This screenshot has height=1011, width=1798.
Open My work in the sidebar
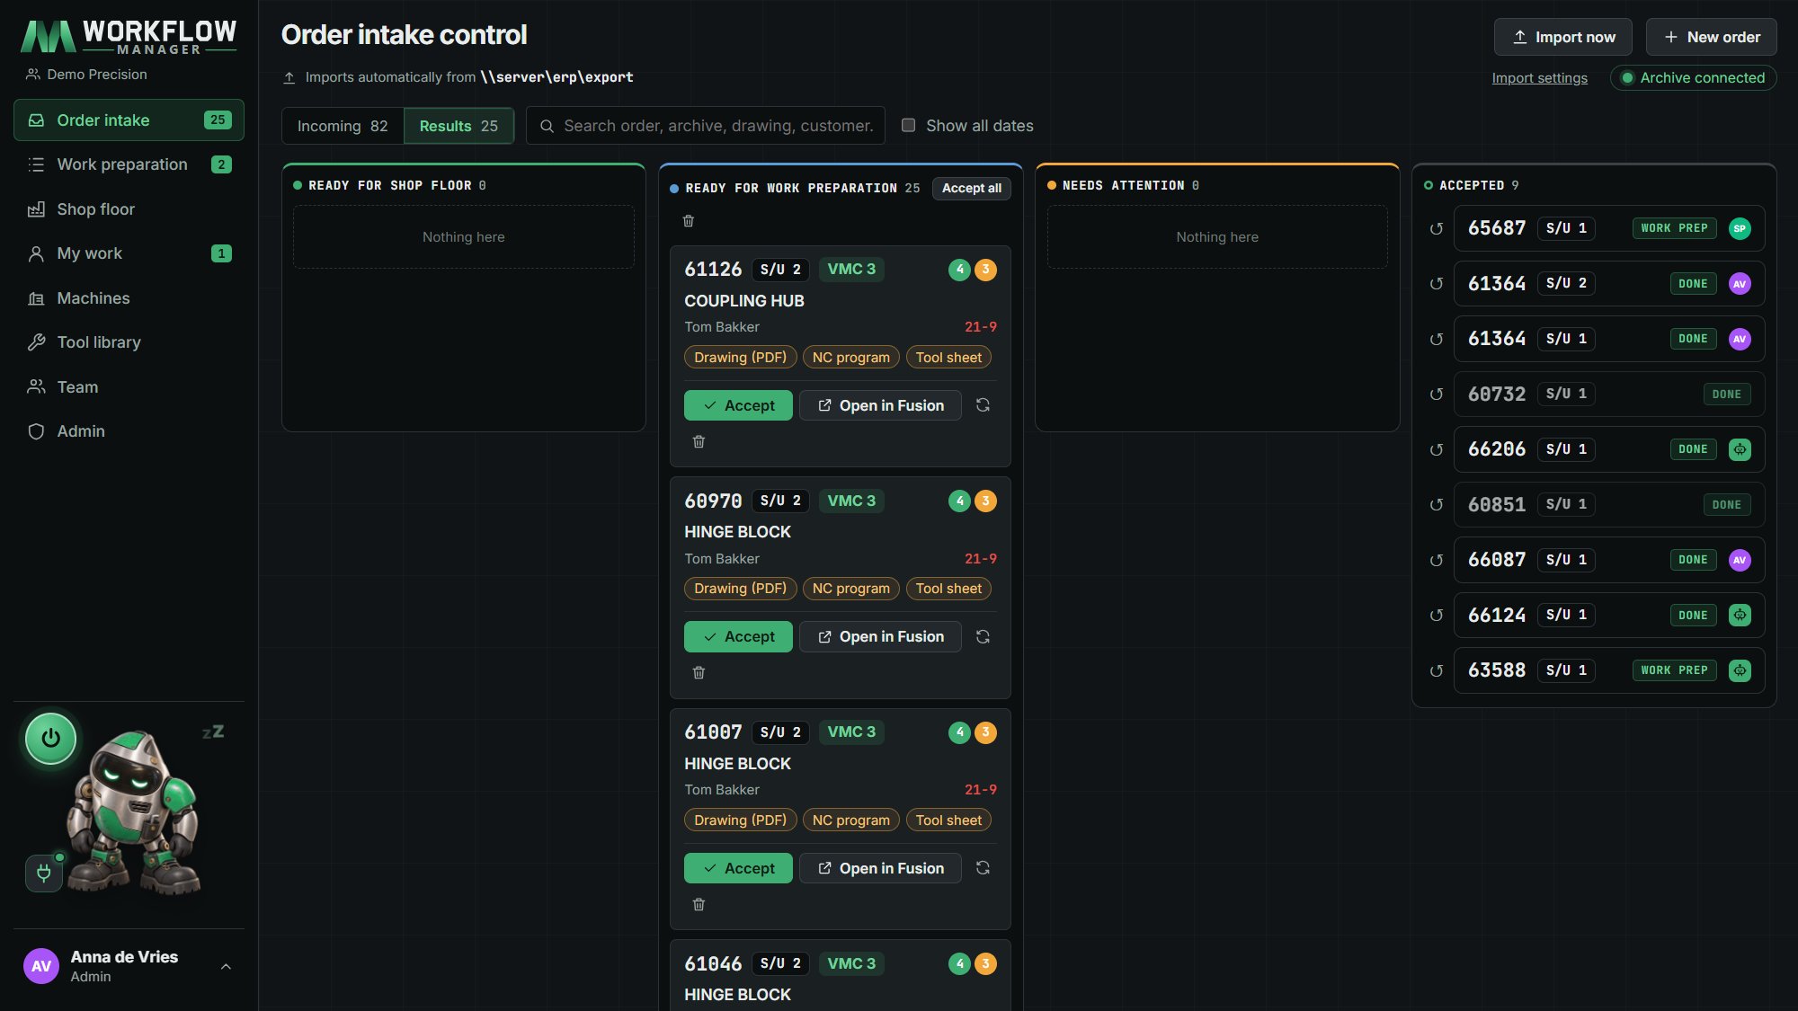coord(129,253)
